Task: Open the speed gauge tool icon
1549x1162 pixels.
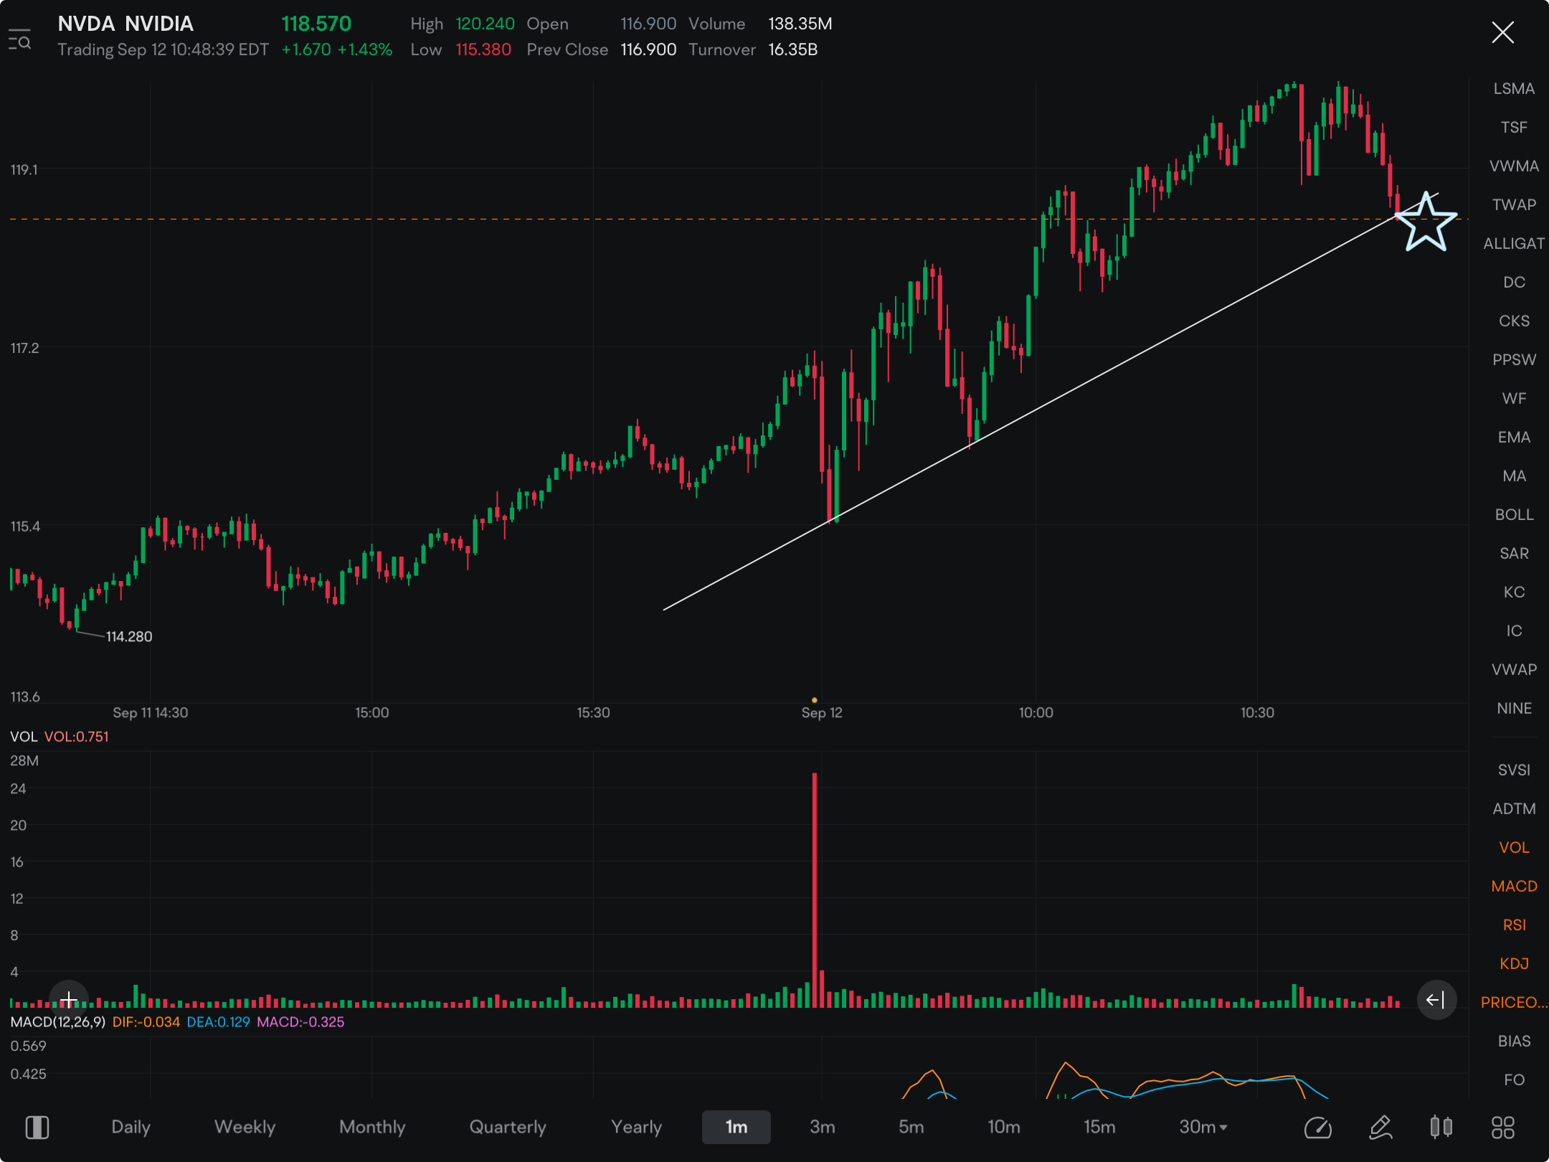Action: 1317,1127
